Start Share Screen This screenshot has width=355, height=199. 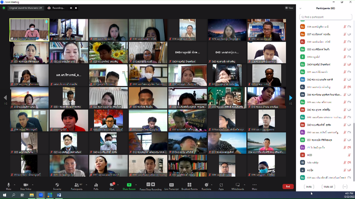[x=129, y=186]
